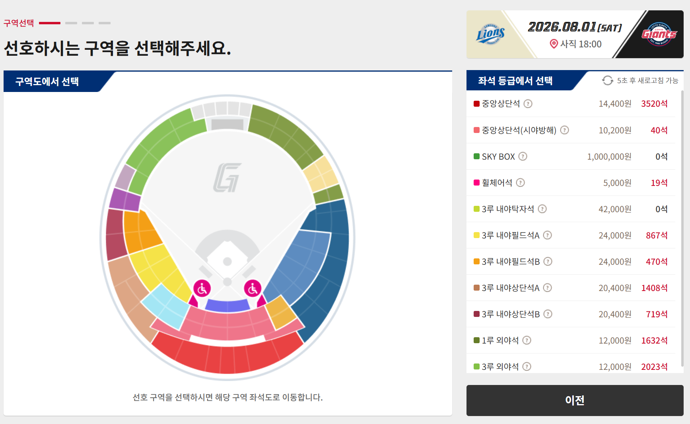Image resolution: width=690 pixels, height=424 pixels.
Task: Click the 구역선택 step label
Action: pos(19,23)
